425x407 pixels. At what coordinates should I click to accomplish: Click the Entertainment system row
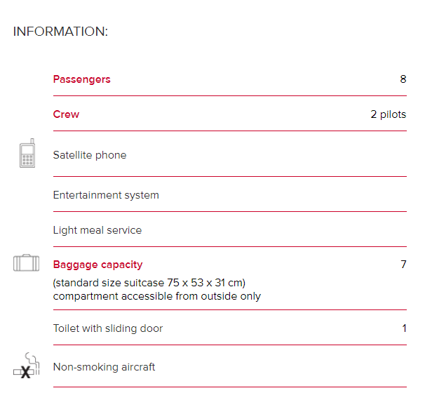[x=230, y=195]
